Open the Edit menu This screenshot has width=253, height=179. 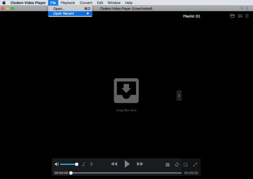(100, 3)
